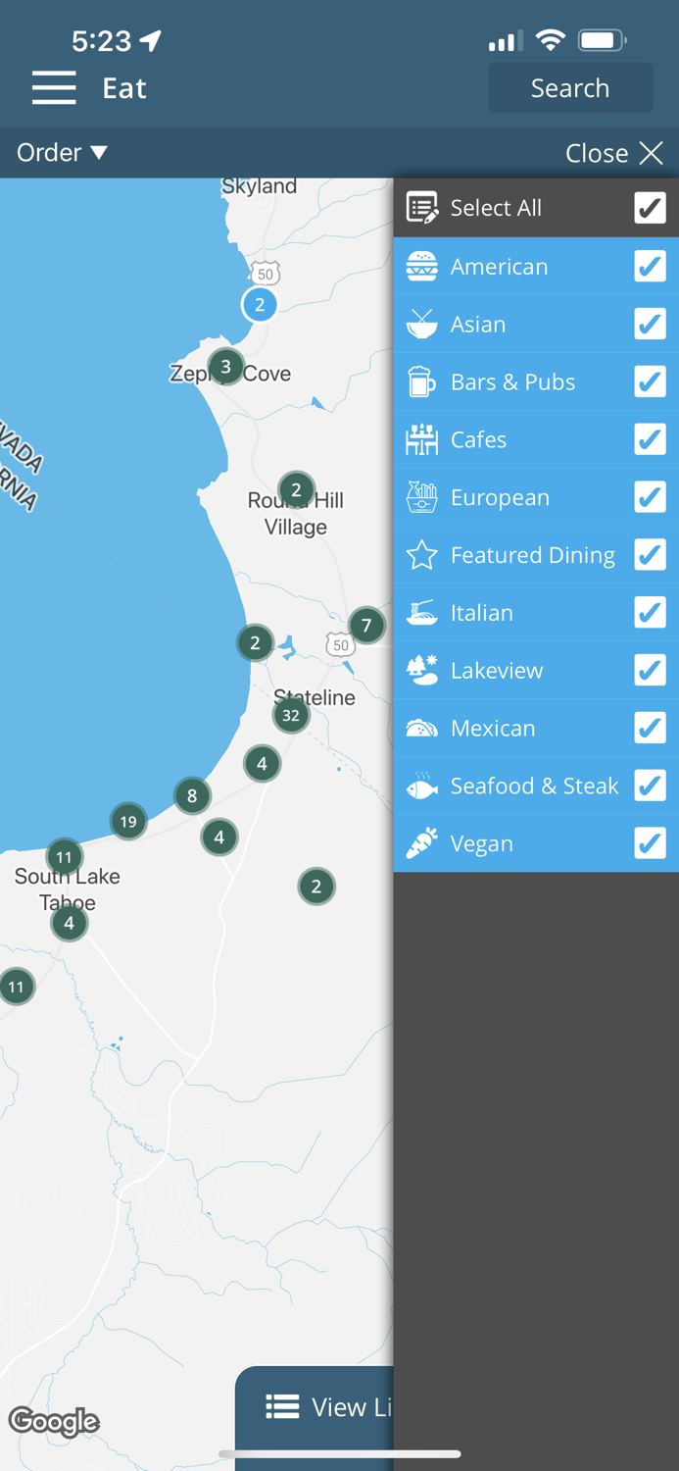Click the Select All list icon
Screen dimensions: 679x1471
(421, 208)
